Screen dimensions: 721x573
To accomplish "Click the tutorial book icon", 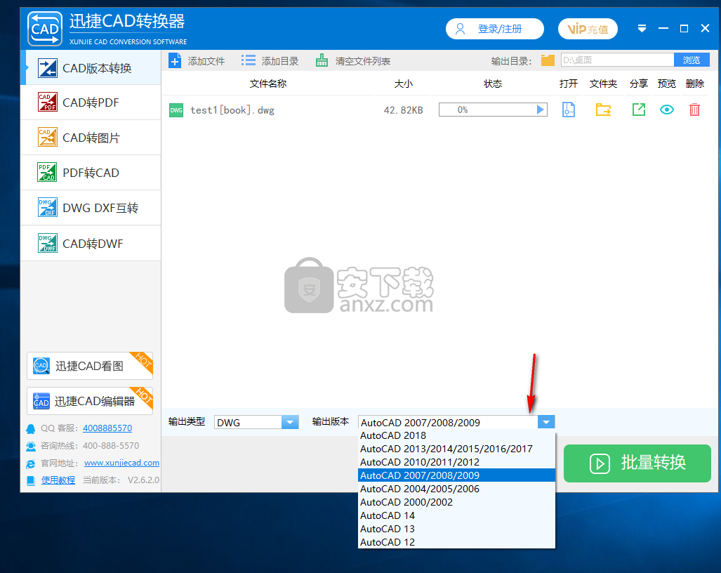I will tap(31, 480).
